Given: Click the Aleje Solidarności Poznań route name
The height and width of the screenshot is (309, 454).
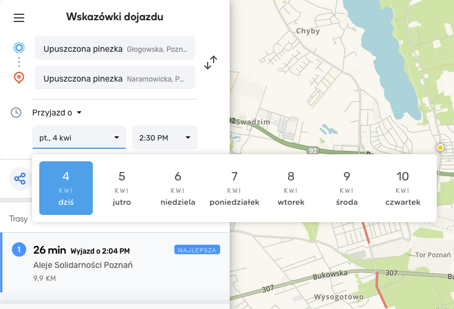Looking at the screenshot, I should click(x=83, y=265).
